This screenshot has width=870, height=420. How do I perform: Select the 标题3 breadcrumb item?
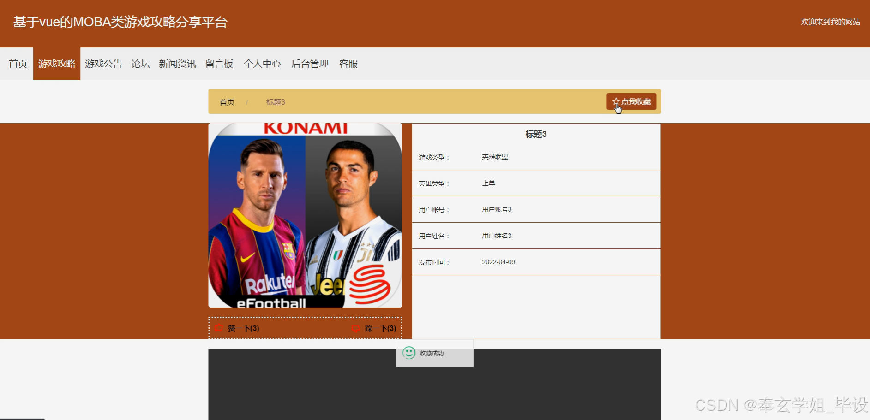click(x=275, y=102)
